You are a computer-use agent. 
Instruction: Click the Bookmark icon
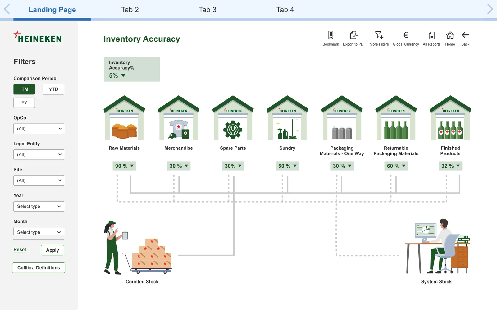tap(331, 35)
